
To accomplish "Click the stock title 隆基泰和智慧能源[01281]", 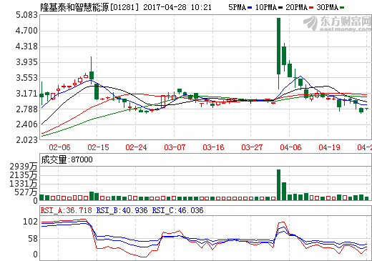I will point(89,7).
